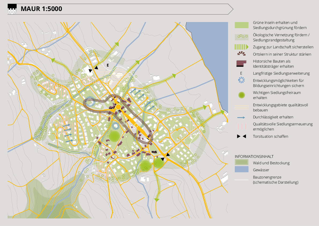
Task: Click the pink vertical lines legend symbol
Action: click(x=241, y=126)
